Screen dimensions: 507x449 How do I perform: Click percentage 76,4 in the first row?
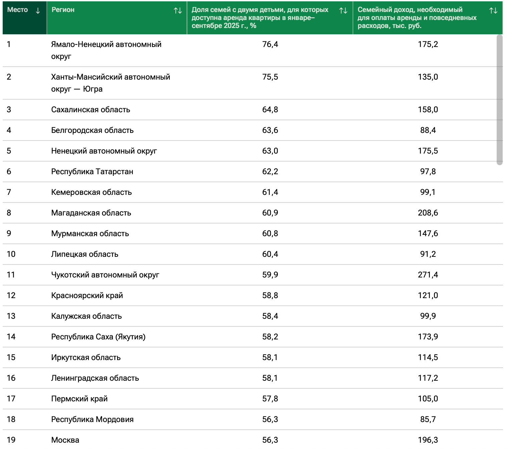(x=270, y=44)
